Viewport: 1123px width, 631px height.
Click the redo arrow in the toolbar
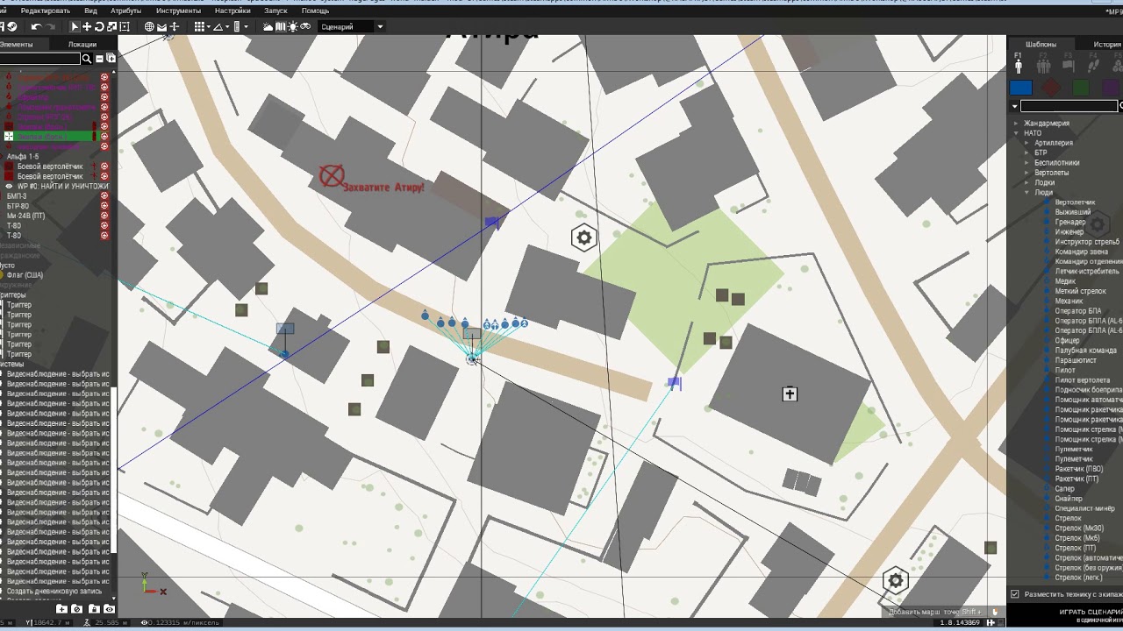coord(49,27)
